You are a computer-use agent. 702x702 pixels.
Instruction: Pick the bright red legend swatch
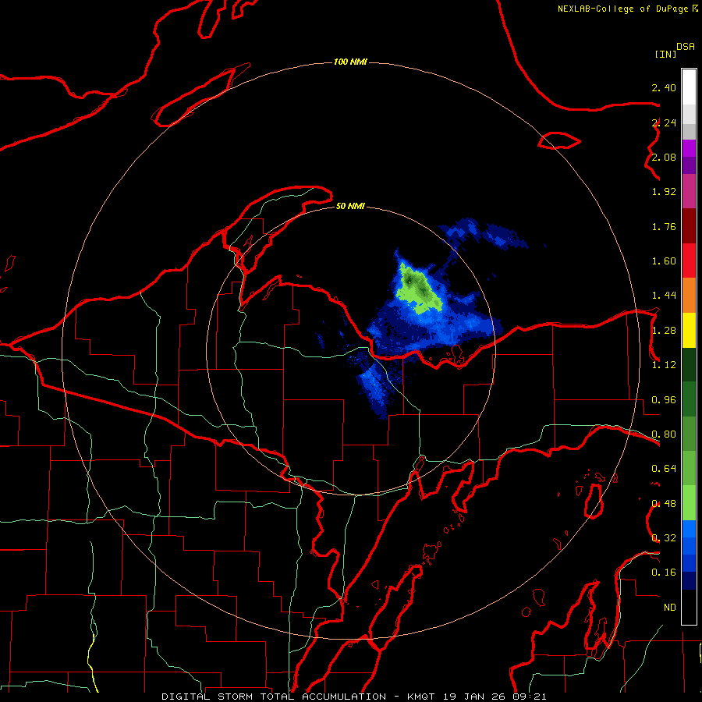[x=689, y=261]
